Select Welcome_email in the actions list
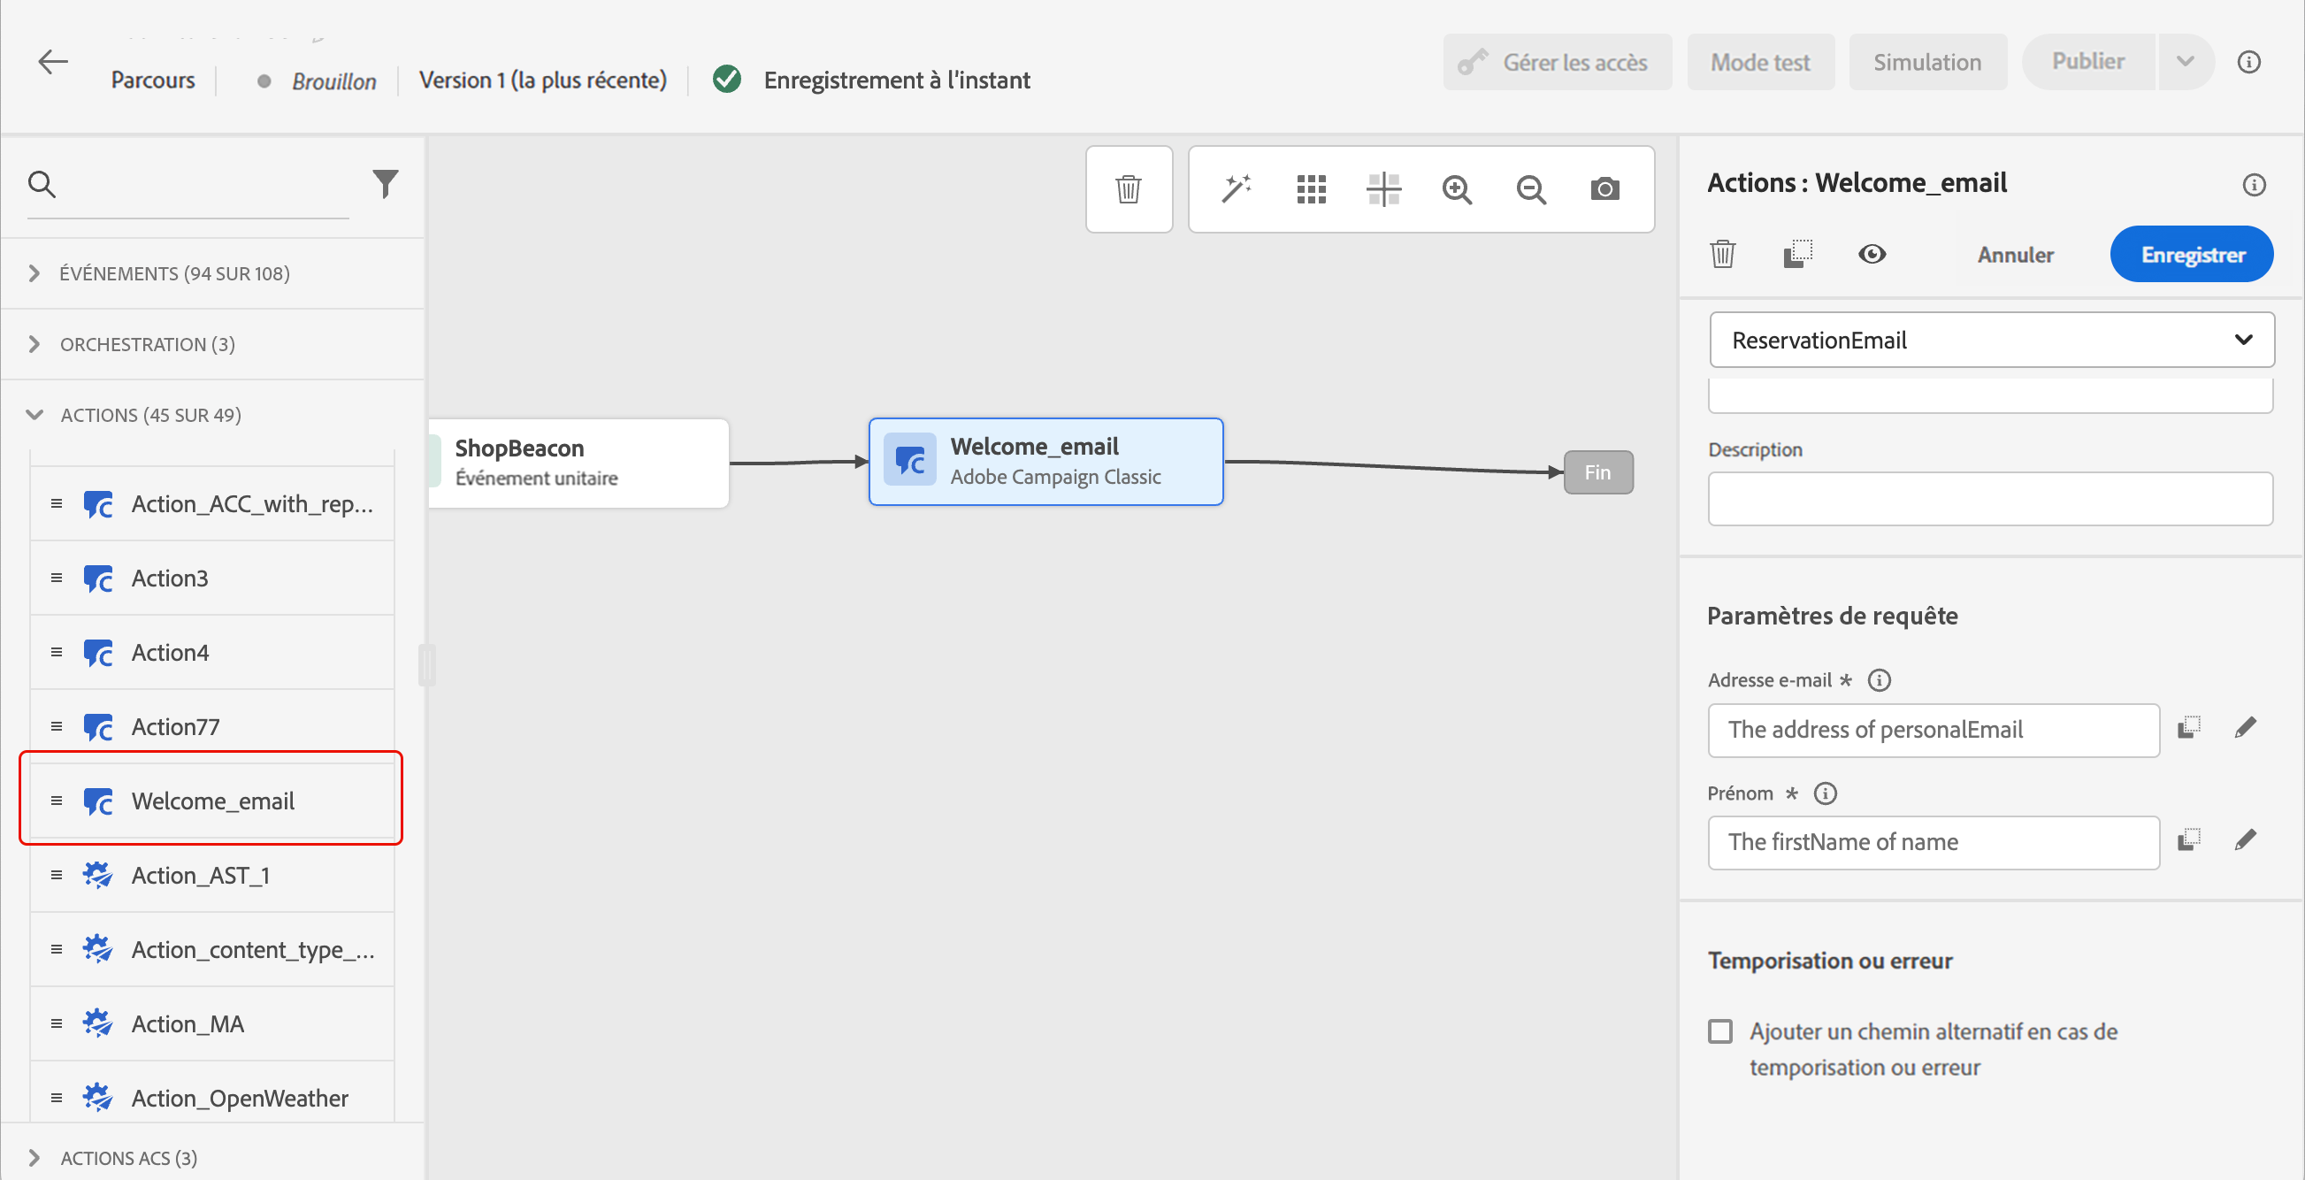This screenshot has height=1180, width=2305. [x=213, y=801]
